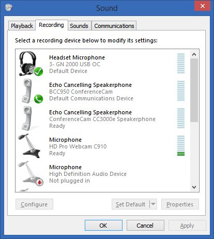Go to the Communications tab

[114, 26]
